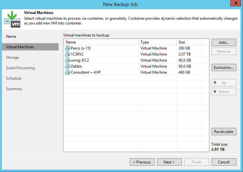Close the New Backup Job window
Viewport: 243px width, 172px height.
click(x=235, y=3)
